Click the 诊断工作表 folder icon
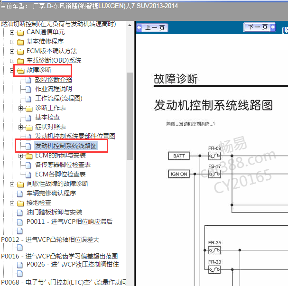 [x=29, y=109]
